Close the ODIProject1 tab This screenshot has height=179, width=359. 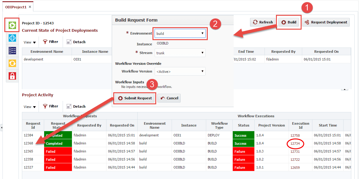point(30,7)
